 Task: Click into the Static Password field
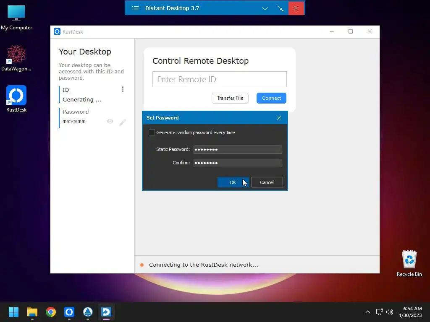(x=238, y=150)
